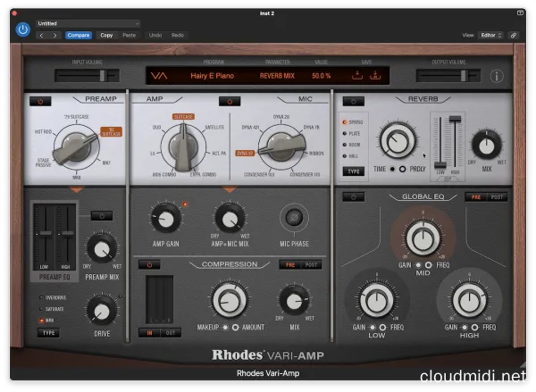The image size is (536, 392).
Task: Click the Undo button
Action: tap(155, 35)
